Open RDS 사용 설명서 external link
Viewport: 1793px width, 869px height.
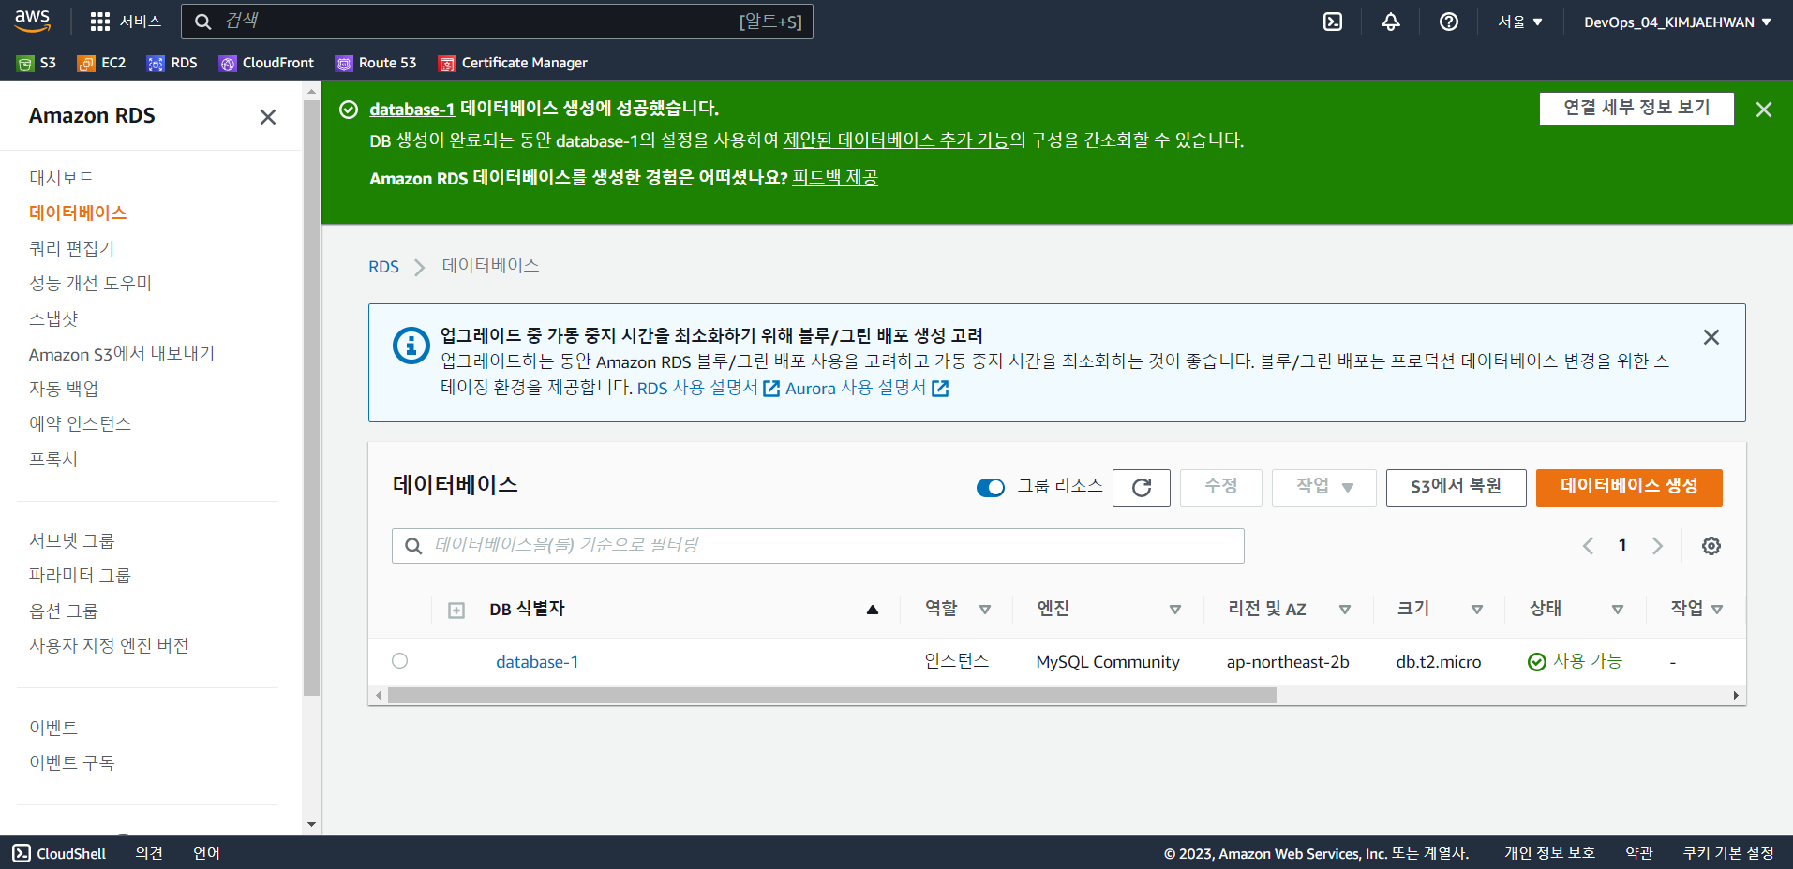pyautogui.click(x=708, y=388)
